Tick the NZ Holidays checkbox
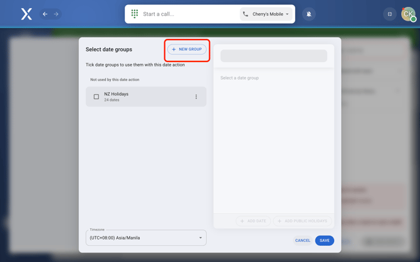 click(97, 97)
